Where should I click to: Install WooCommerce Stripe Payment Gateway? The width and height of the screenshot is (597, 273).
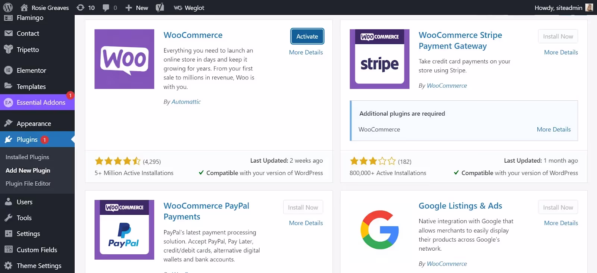(558, 36)
